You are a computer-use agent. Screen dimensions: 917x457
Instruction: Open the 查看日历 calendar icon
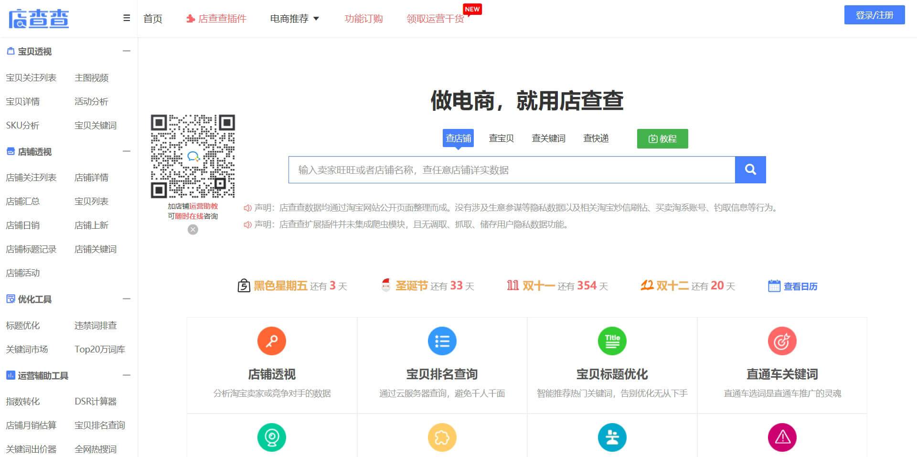(774, 286)
